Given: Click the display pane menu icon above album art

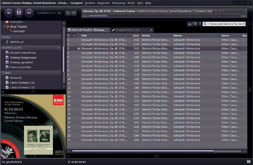Looking at the screenshot, I should tap(3, 92).
